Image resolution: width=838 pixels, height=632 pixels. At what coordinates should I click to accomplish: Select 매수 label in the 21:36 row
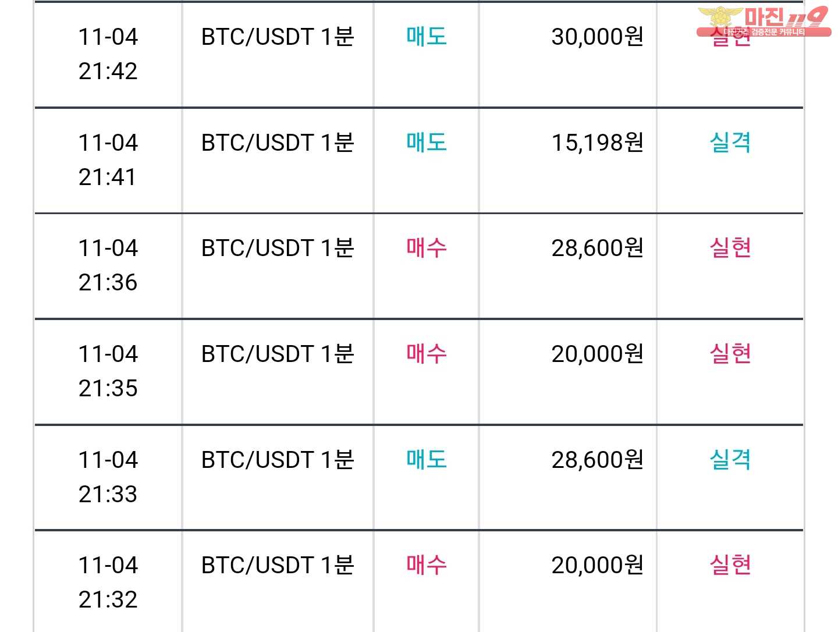coord(427,248)
